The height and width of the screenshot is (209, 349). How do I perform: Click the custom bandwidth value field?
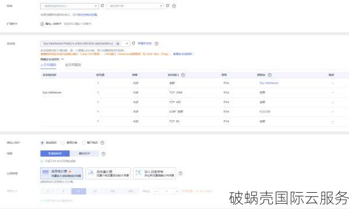(166, 191)
